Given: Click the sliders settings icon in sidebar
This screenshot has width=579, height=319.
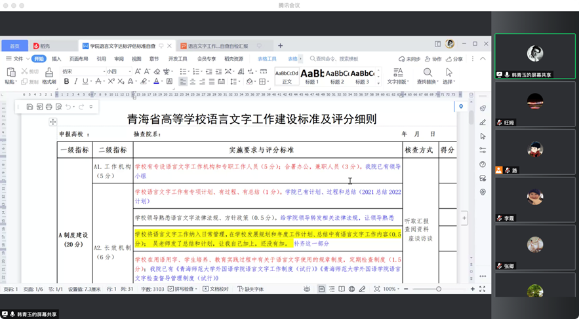Looking at the screenshot, I should [483, 150].
